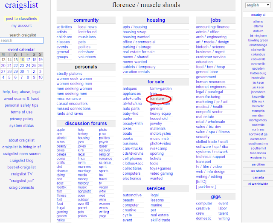Screen dimensions: 273x224
Task: Open vacation rentals in housing
Action: [x=136, y=72]
